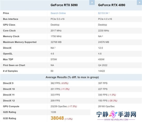Image resolution: width=142 pixels, height=122 pixels.
Task: Click the Maximum Memory Supported label
Action: [20, 42]
